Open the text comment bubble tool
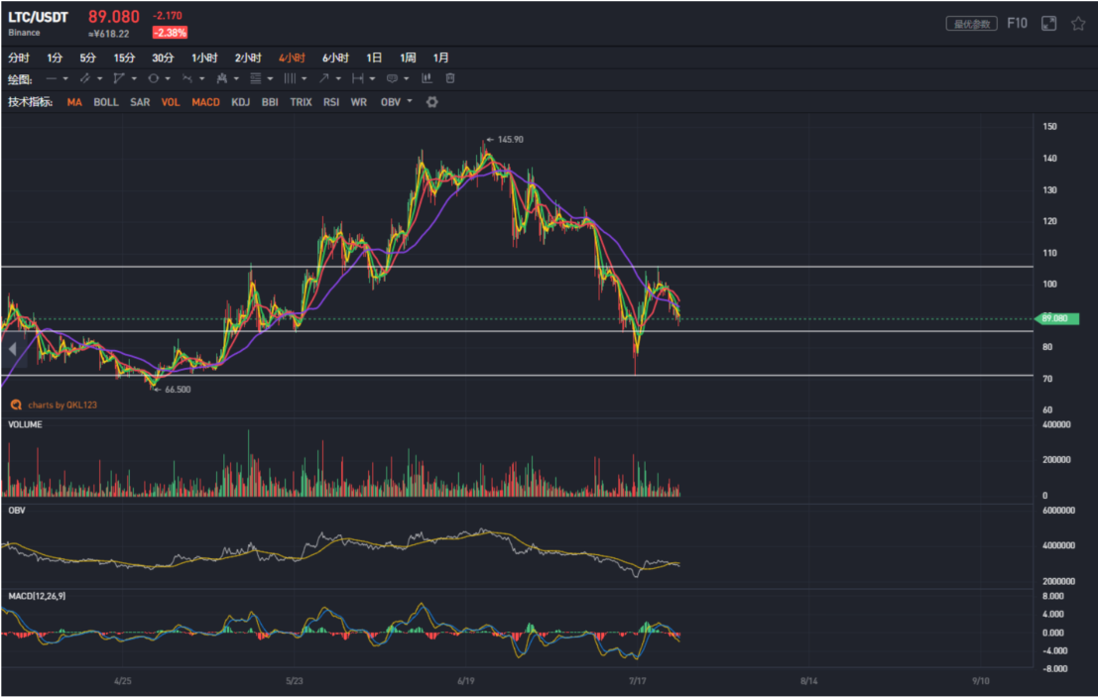This screenshot has width=1098, height=697. (x=390, y=78)
